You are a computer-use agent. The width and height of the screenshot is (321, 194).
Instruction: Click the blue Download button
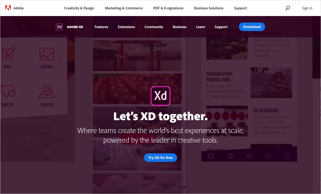point(252,27)
